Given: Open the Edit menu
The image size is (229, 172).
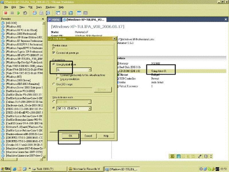Looking at the screenshot, I should point(13,7).
